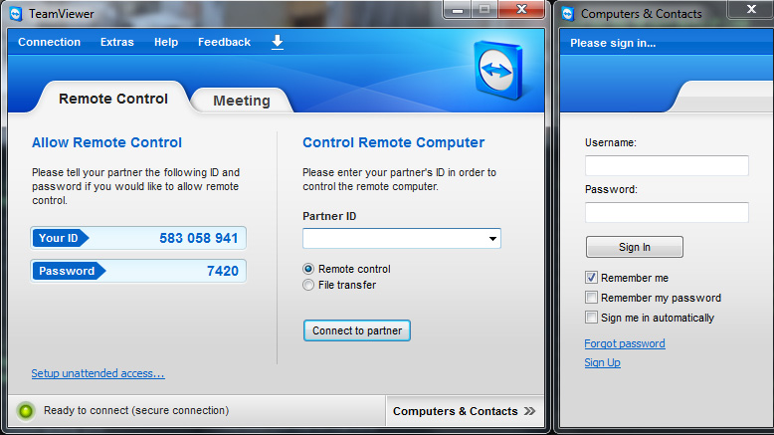Click the TeamViewer title bar app icon

(16, 14)
